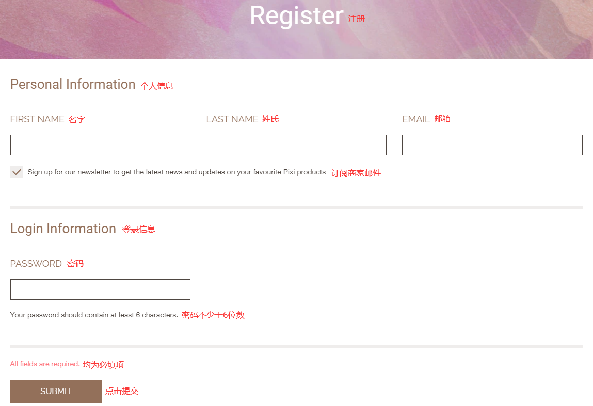Click the Register page title

pyautogui.click(x=296, y=15)
